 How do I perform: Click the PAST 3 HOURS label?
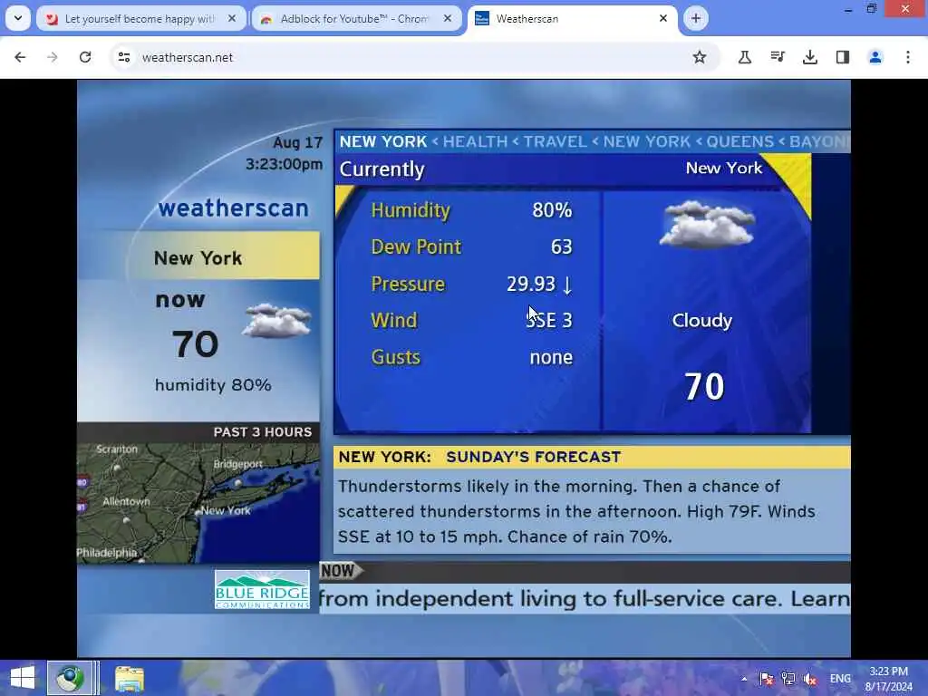tap(263, 432)
